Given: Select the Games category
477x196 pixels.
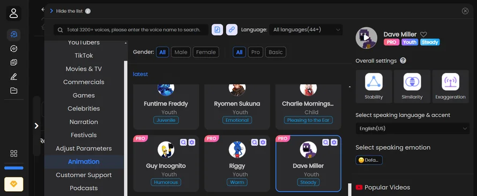Looking at the screenshot, I should pos(84,96).
